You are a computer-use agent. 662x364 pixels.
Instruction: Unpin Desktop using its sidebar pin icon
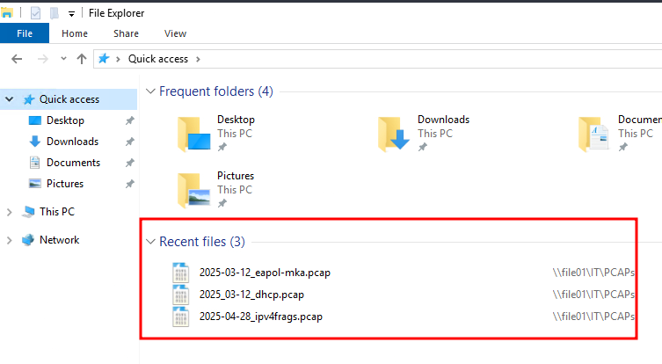129,120
